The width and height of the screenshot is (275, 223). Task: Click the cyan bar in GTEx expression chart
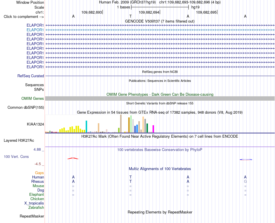[x=86, y=126]
